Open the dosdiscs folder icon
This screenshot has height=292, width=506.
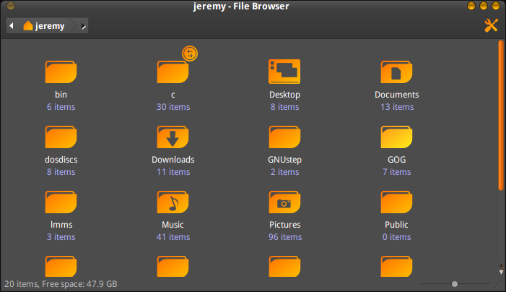(x=61, y=137)
